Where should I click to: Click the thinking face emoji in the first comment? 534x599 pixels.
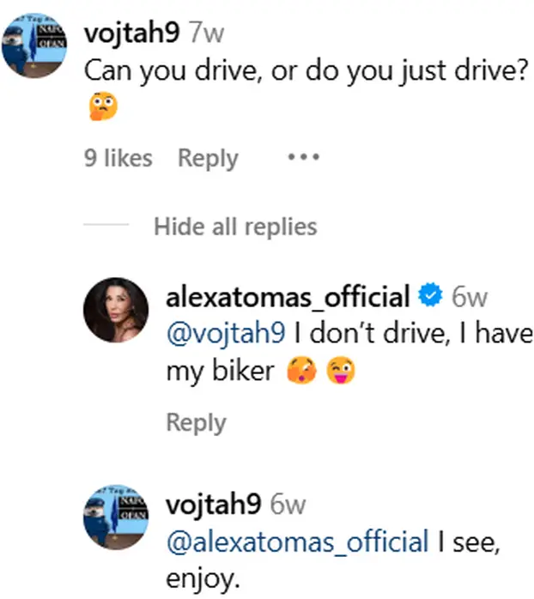(x=100, y=107)
